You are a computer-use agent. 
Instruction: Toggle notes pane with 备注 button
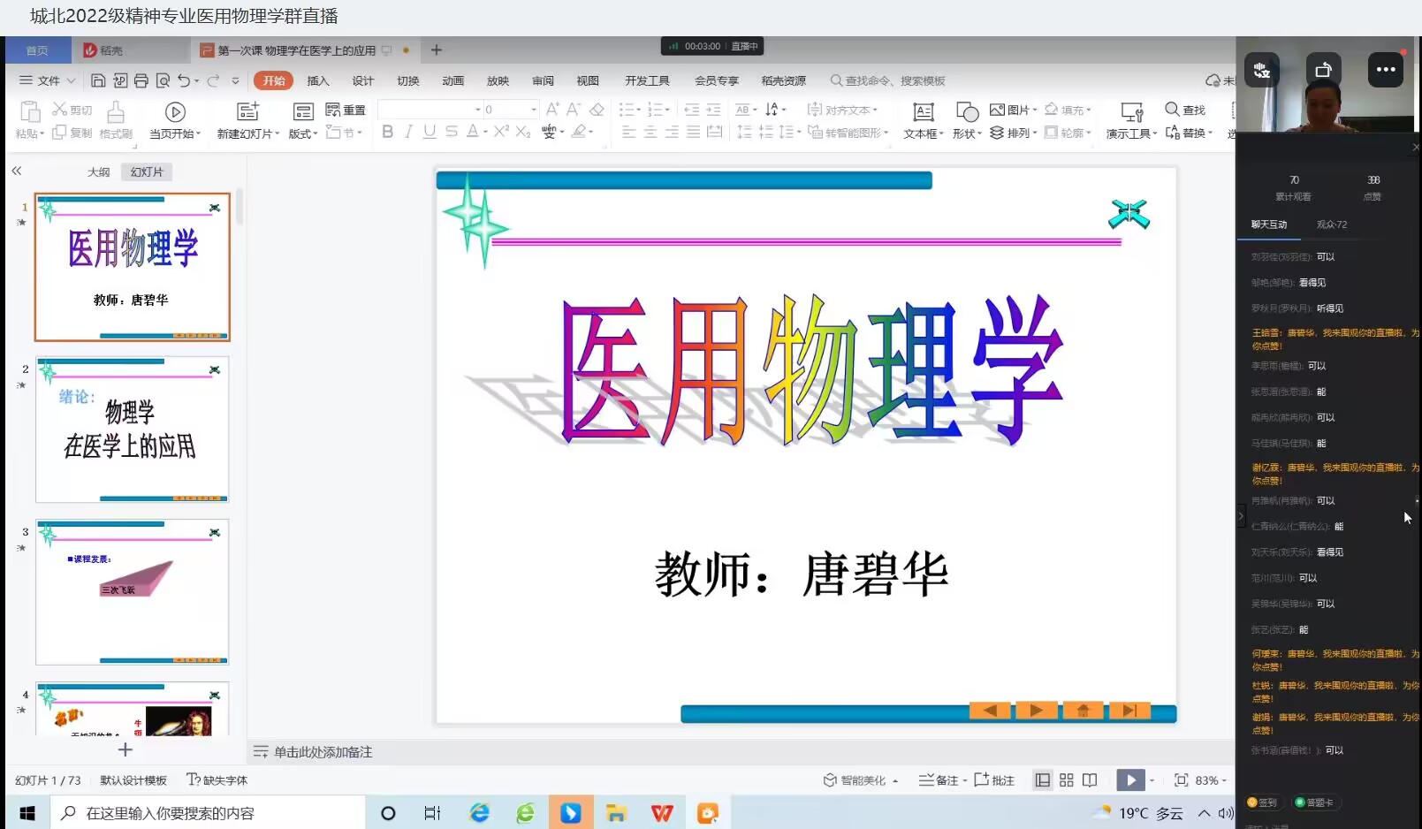[939, 780]
